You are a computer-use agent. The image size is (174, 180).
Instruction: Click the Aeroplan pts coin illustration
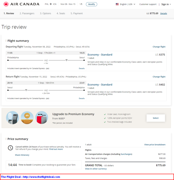coord(27,118)
